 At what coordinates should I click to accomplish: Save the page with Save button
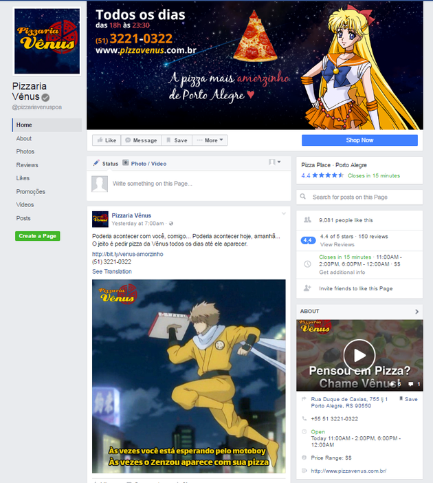point(177,140)
